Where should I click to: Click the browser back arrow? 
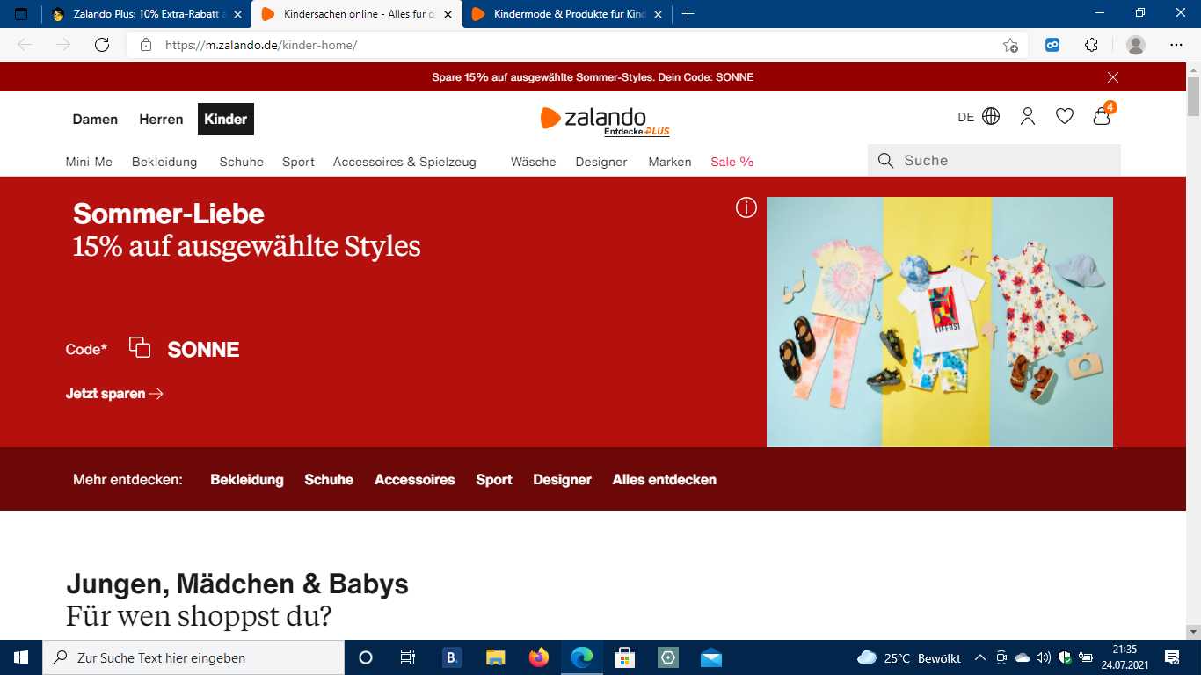pos(25,45)
